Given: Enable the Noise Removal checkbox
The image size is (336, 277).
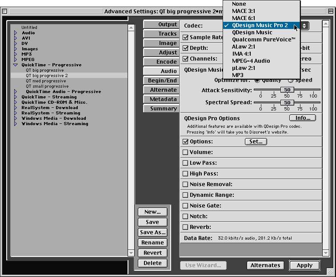Looking at the screenshot, I should coord(185,184).
